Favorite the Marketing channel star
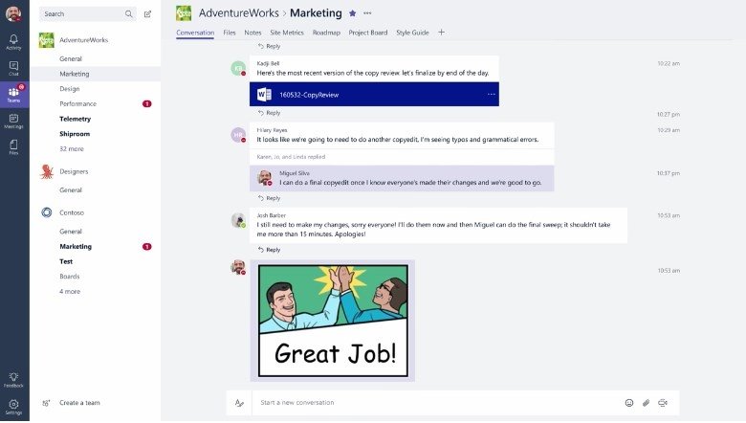746x423 pixels. coord(353,13)
